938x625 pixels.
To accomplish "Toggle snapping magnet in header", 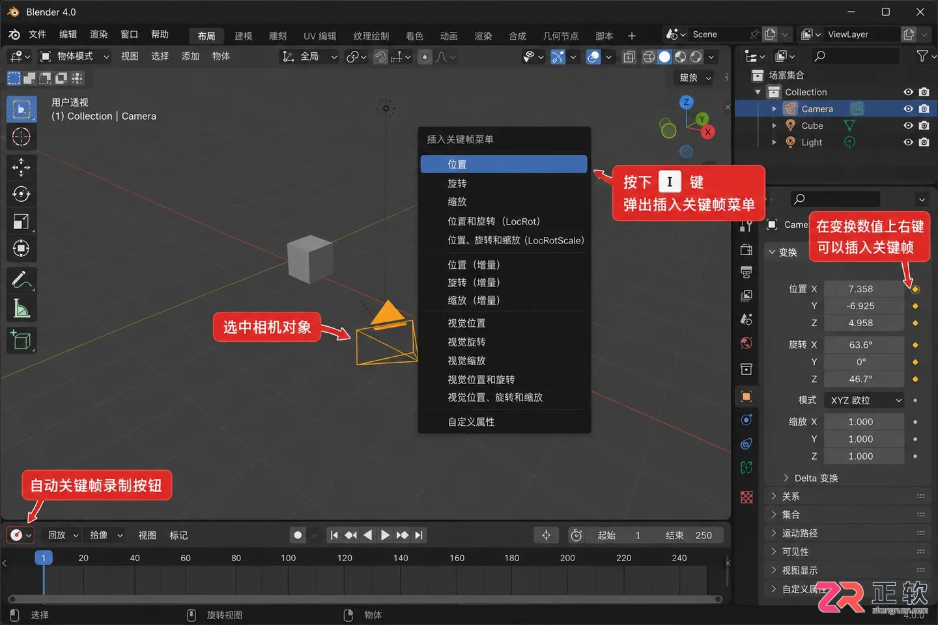I will 381,57.
